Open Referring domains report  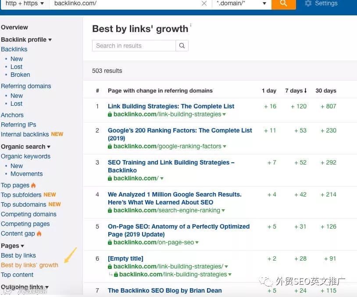pyautogui.click(x=26, y=86)
